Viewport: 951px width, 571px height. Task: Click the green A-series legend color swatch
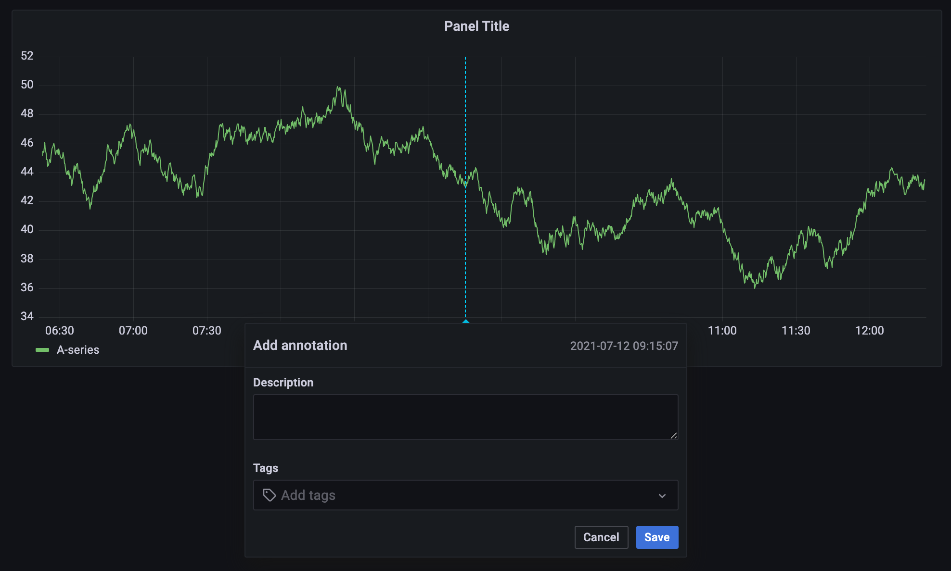pyautogui.click(x=42, y=350)
